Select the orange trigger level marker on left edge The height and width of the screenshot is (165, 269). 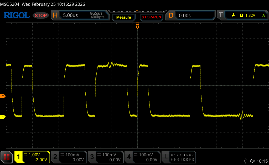click(3, 96)
